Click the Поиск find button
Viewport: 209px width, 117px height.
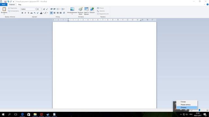click(x=100, y=8)
